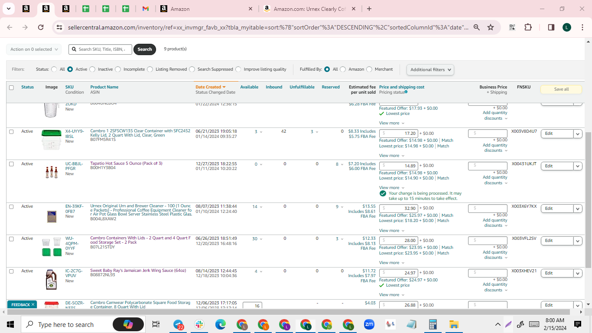Open the search tabs dropdown in Chrome
Viewport: 592px width, 333px height.
click(8, 9)
